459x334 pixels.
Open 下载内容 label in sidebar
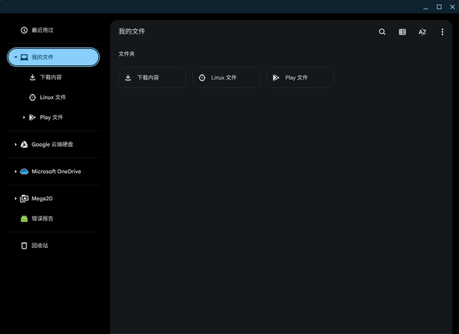[51, 77]
